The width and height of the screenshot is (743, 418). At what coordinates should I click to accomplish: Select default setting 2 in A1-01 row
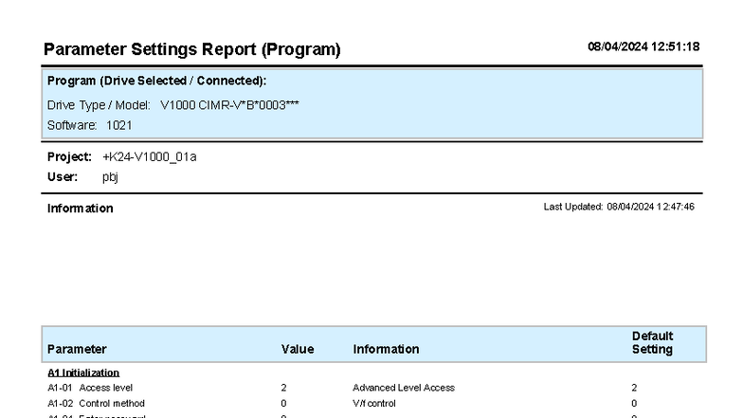pos(634,388)
